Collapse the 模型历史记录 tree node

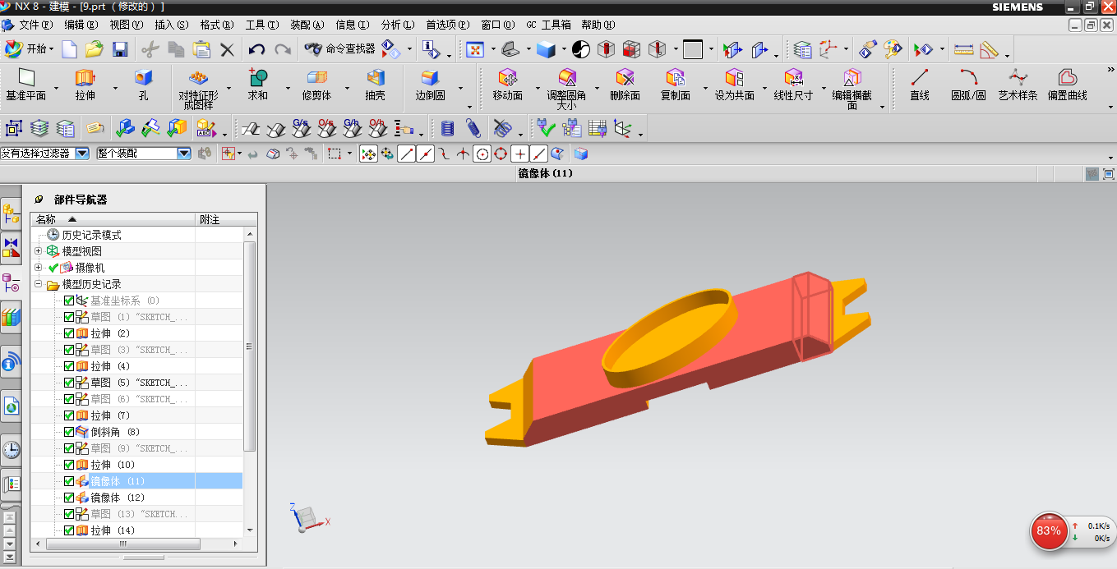(36, 283)
